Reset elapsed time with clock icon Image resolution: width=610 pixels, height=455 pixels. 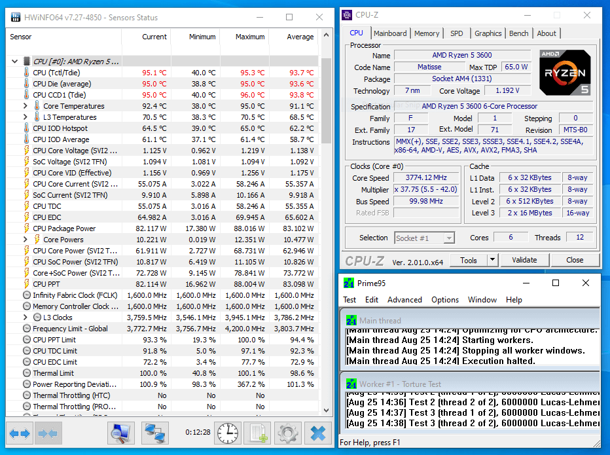tap(227, 433)
